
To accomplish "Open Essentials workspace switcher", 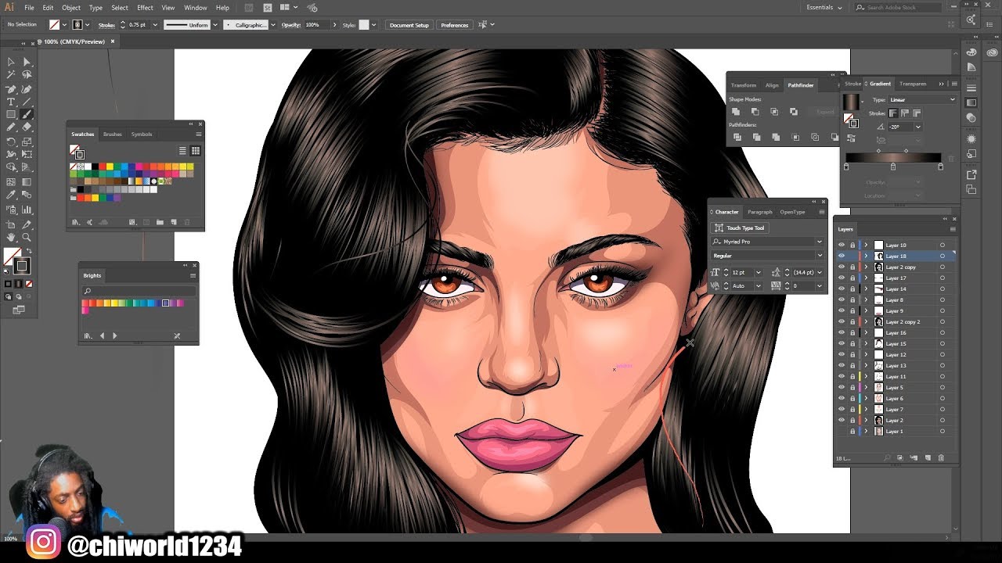I will tap(824, 7).
